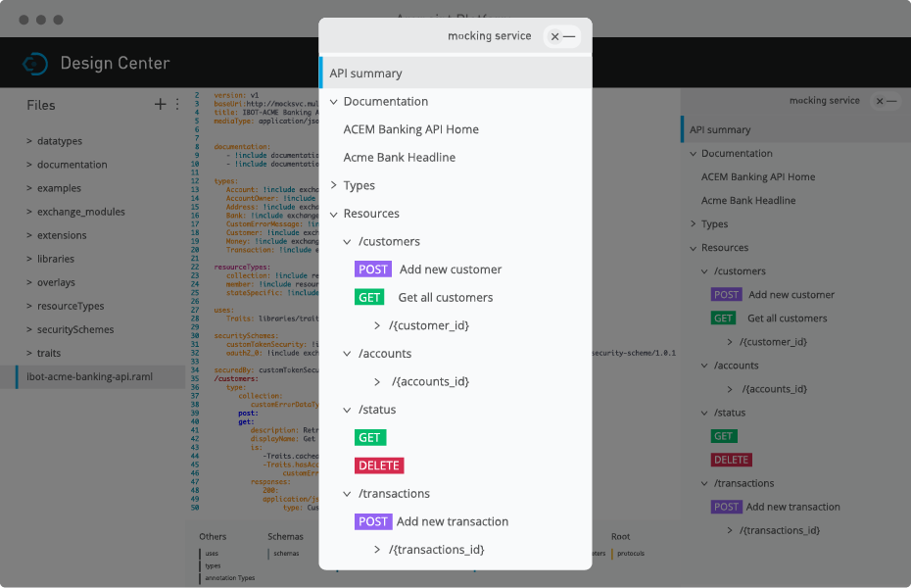This screenshot has width=911, height=588.
Task: Insert 'schemas' from Schemas shelf
Action: 286,554
